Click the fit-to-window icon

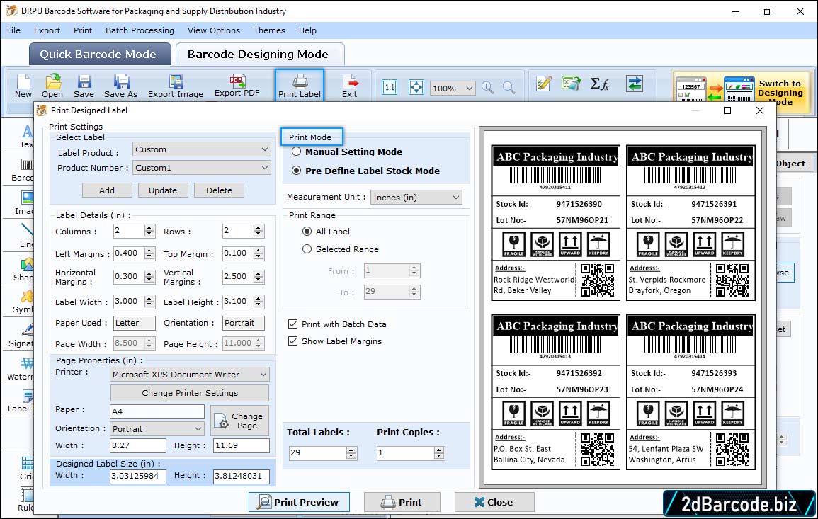click(x=416, y=87)
